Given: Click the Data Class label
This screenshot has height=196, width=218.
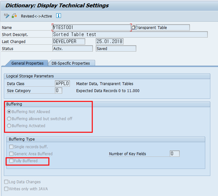Looking at the screenshot, I should point(16,84).
